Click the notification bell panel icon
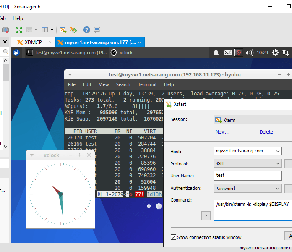The height and width of the screenshot is (252, 292). pyautogui.click(x=216, y=52)
